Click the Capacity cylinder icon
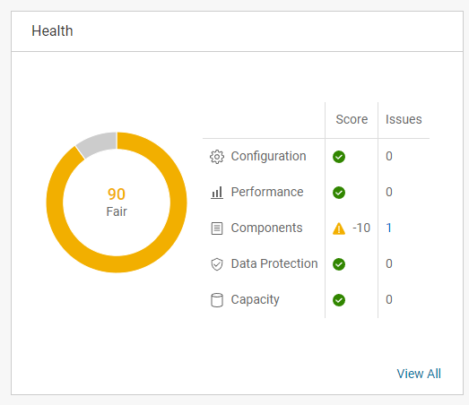The image size is (469, 405). 217,300
